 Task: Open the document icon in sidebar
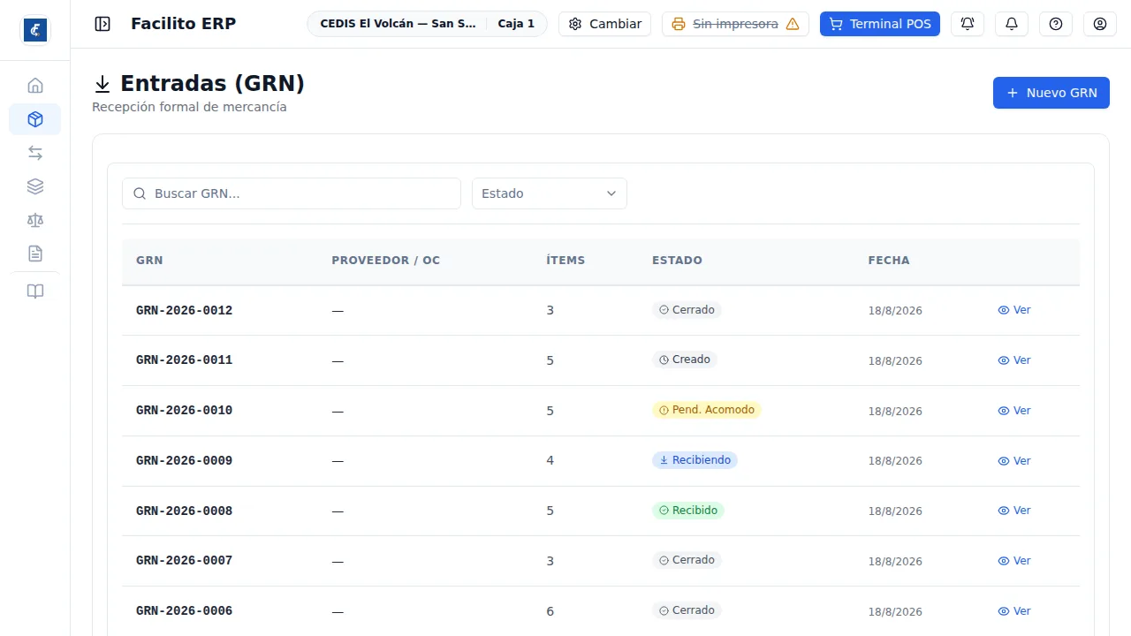(x=35, y=254)
